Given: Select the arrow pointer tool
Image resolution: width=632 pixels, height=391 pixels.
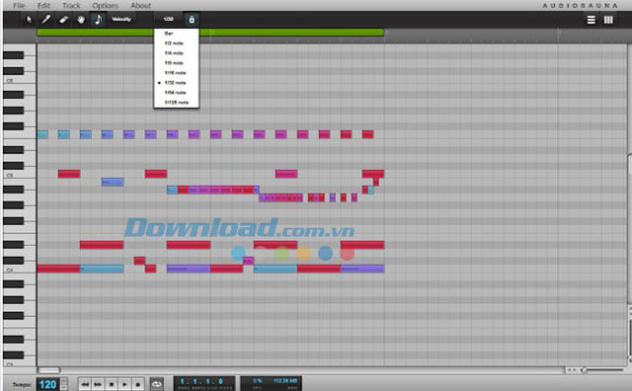Looking at the screenshot, I should coord(29,20).
